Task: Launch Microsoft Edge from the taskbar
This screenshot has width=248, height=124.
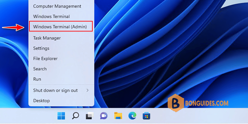Action: click(x=132, y=116)
